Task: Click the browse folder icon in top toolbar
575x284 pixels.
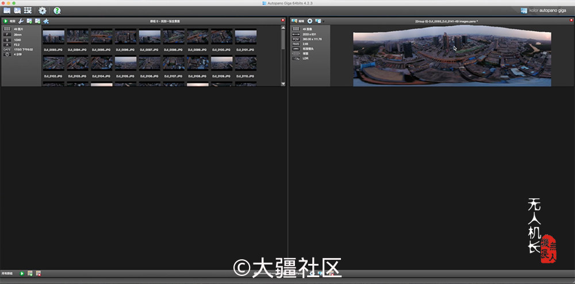Action: [6, 10]
